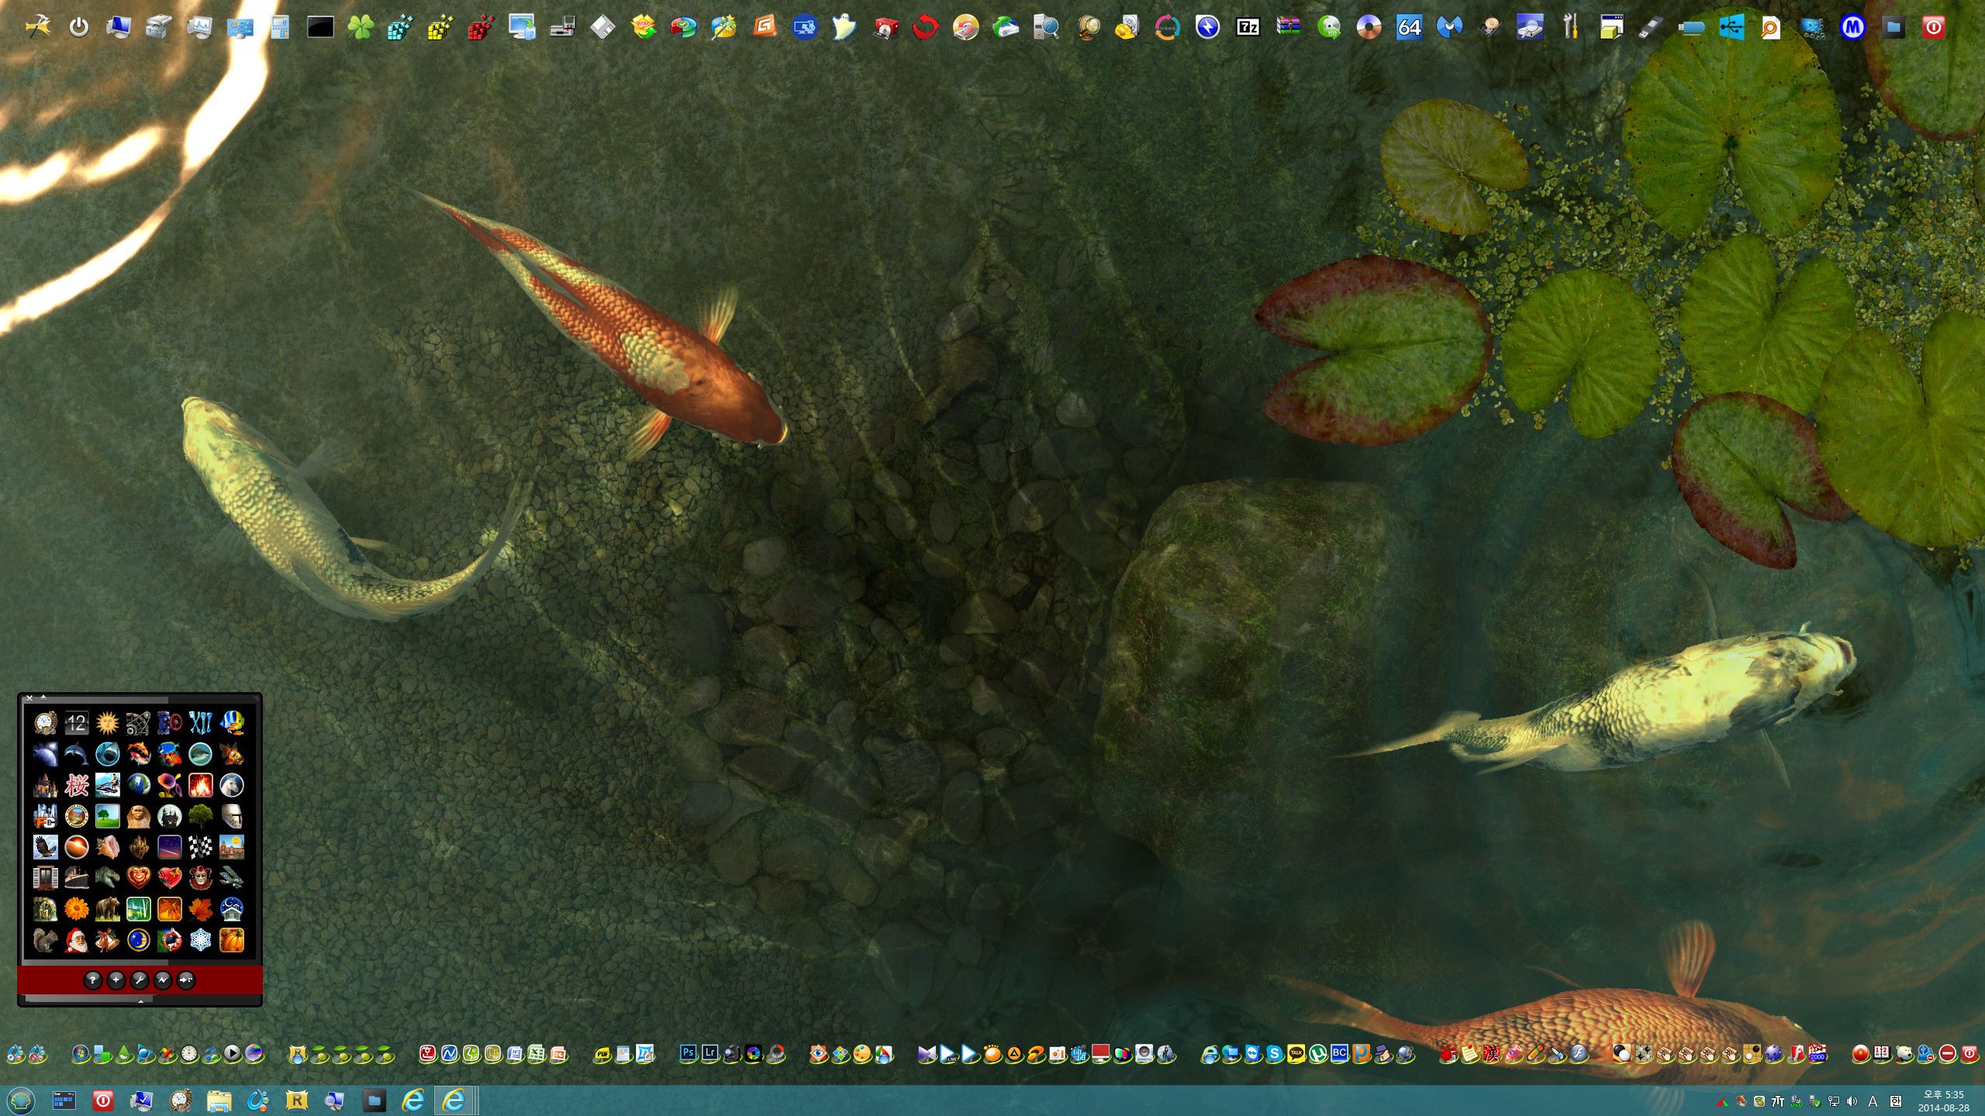Click the yellow registry cubes icon

click(441, 27)
